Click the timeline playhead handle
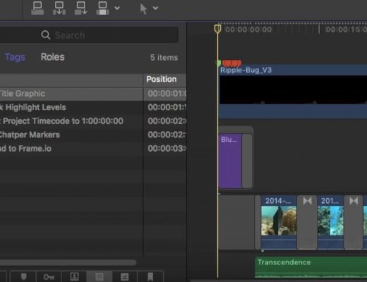The width and height of the screenshot is (367, 282). pyautogui.click(x=217, y=29)
